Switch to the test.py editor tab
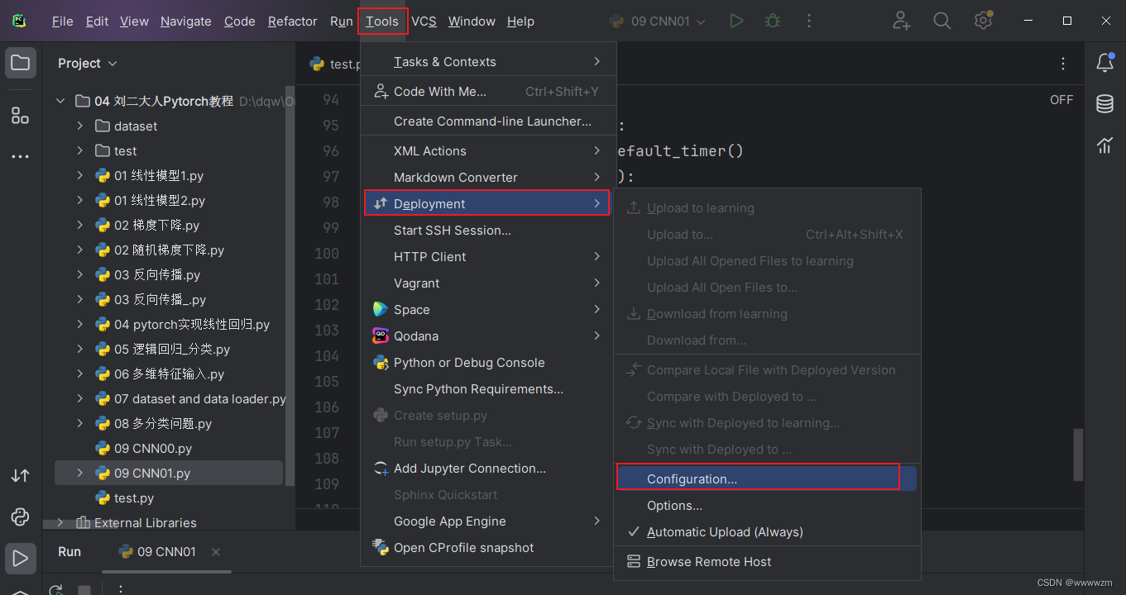 click(x=334, y=64)
